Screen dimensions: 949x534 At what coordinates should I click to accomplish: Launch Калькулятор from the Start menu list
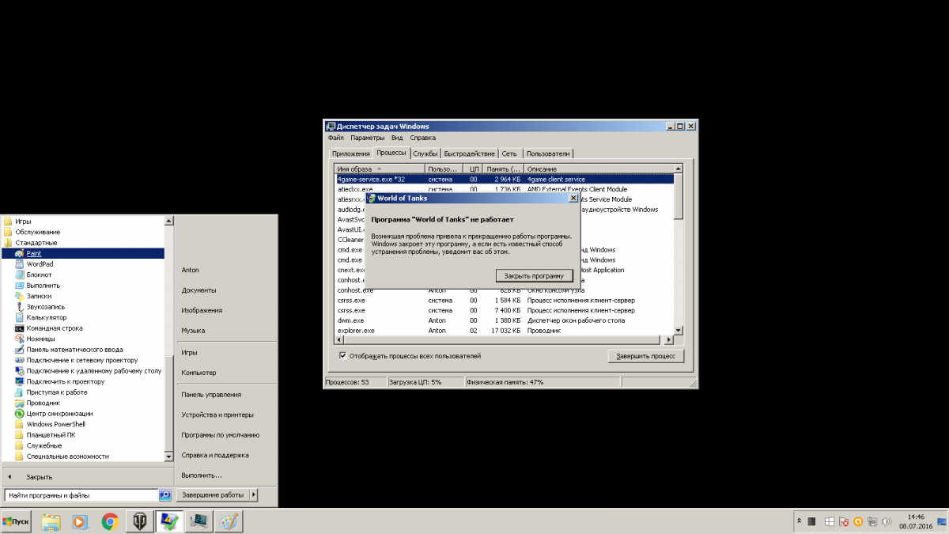[x=47, y=317]
